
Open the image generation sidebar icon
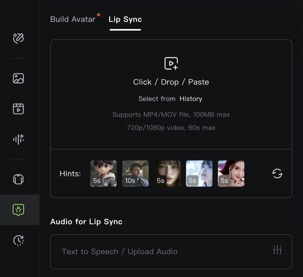18,78
